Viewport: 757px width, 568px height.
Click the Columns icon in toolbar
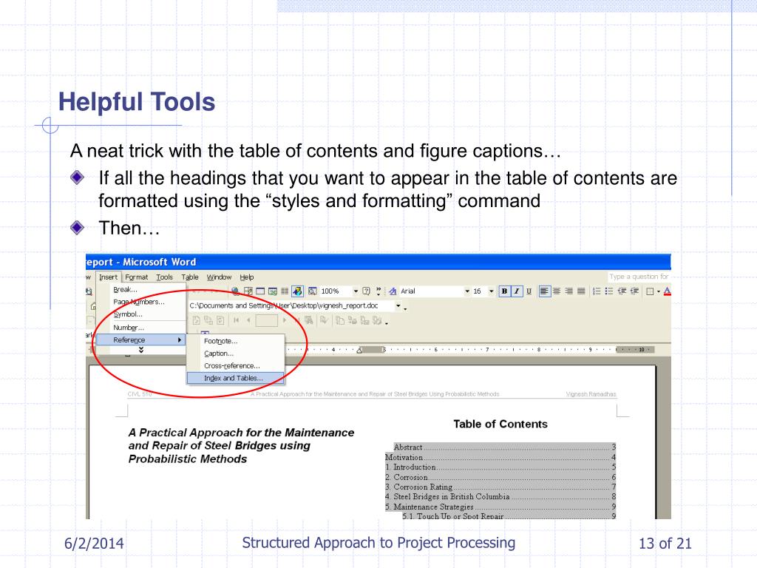coord(285,291)
